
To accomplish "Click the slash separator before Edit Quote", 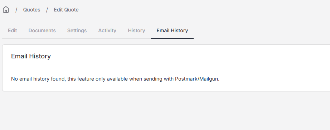I will [x=47, y=10].
